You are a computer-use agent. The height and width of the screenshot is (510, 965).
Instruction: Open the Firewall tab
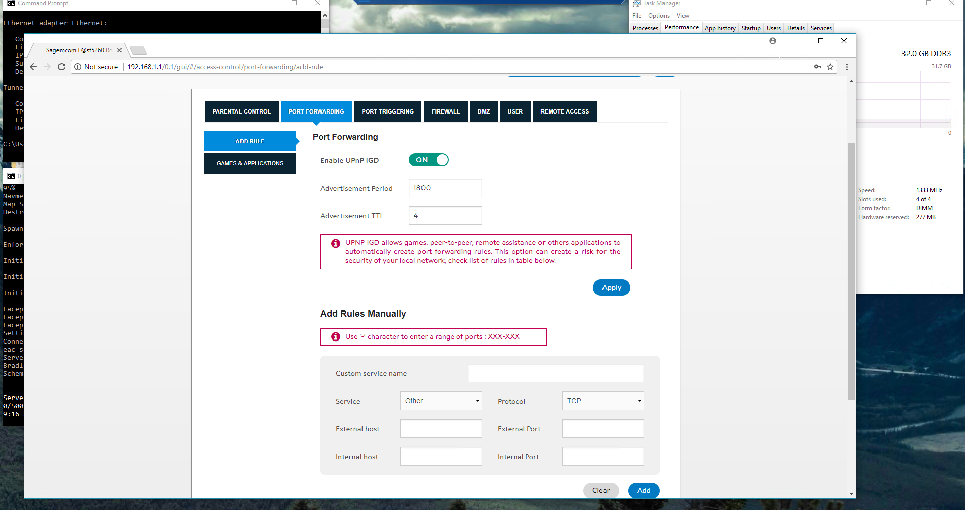446,111
